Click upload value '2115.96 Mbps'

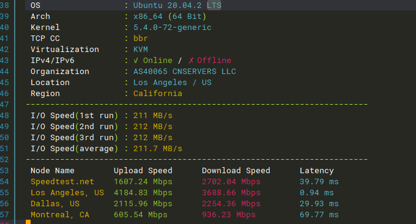coord(143,204)
